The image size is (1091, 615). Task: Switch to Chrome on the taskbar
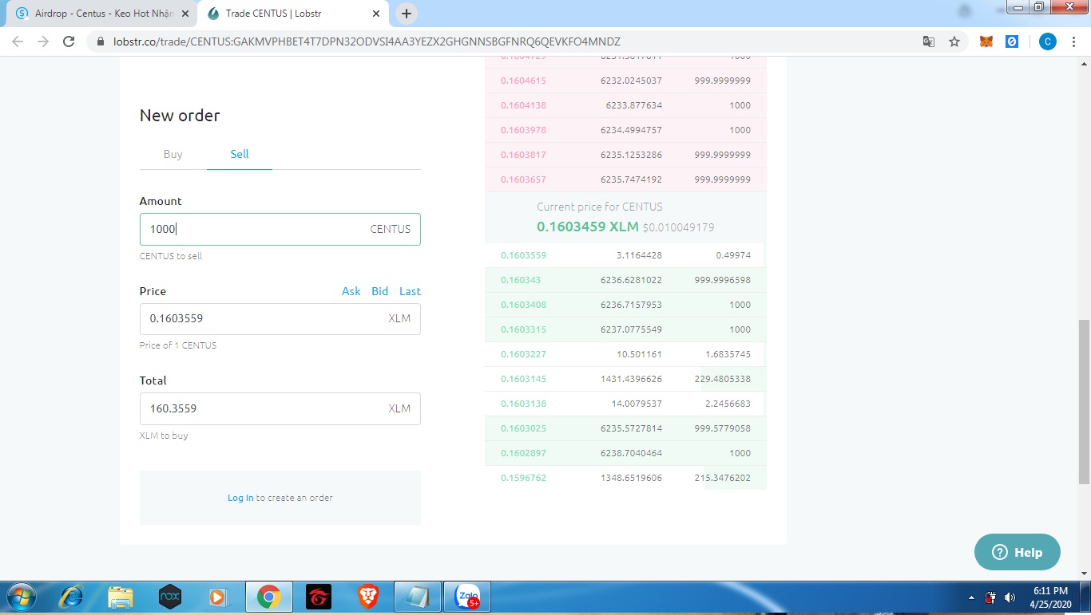(x=268, y=597)
